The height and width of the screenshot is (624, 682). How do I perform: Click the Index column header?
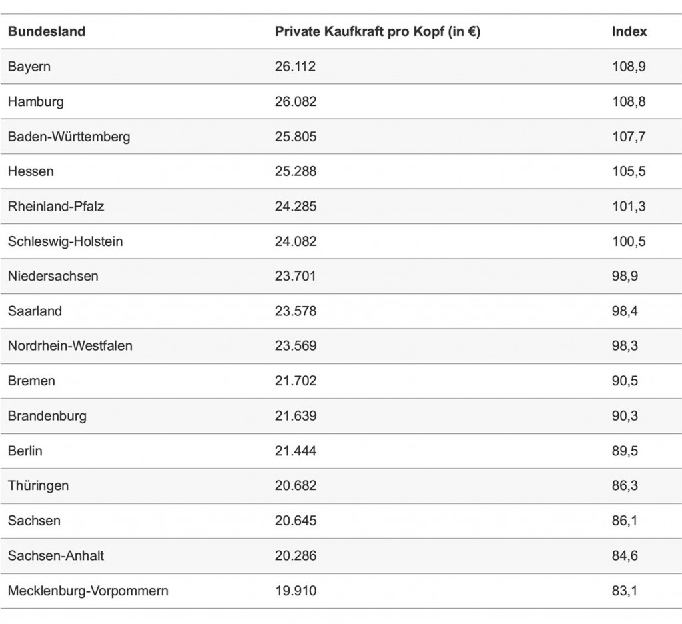pos(629,31)
